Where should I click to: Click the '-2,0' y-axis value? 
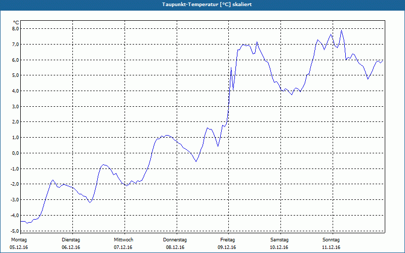(x=15, y=184)
